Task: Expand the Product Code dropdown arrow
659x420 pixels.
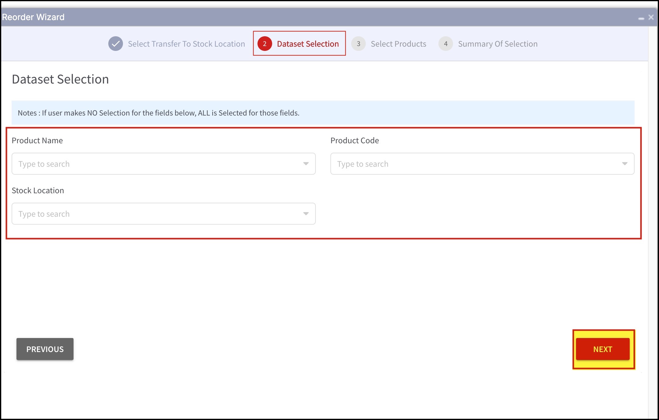Action: tap(625, 164)
